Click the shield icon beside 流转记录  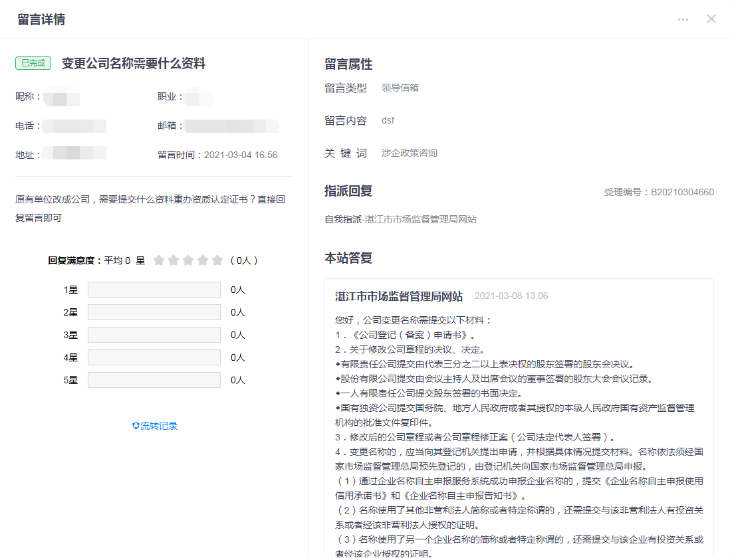tap(136, 426)
